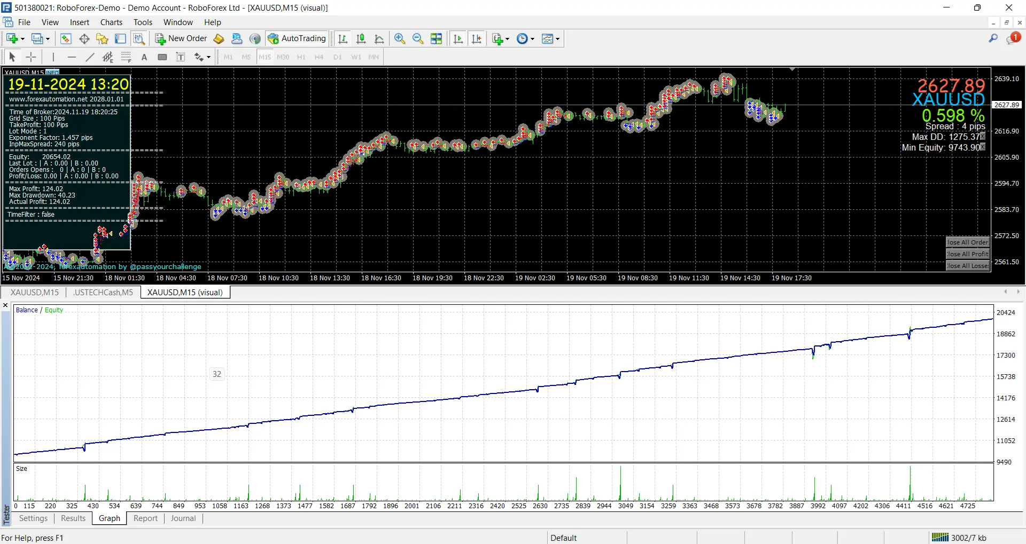The width and height of the screenshot is (1026, 544).
Task: Open the Charts menu
Action: 111,22
